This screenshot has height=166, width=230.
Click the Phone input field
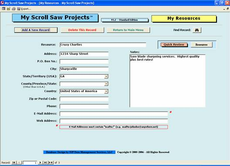(x=84, y=106)
